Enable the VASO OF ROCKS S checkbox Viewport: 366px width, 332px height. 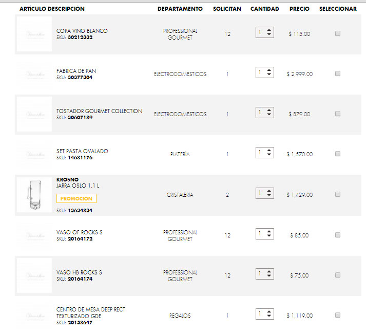[x=337, y=235]
